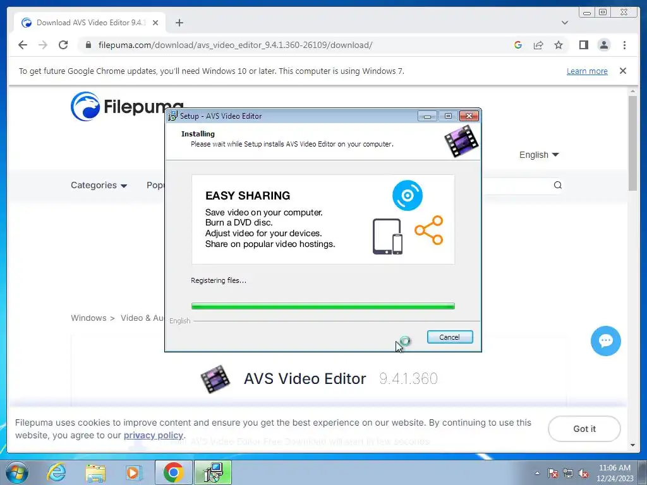
Task: Open a new Chrome tab
Action: point(179,23)
